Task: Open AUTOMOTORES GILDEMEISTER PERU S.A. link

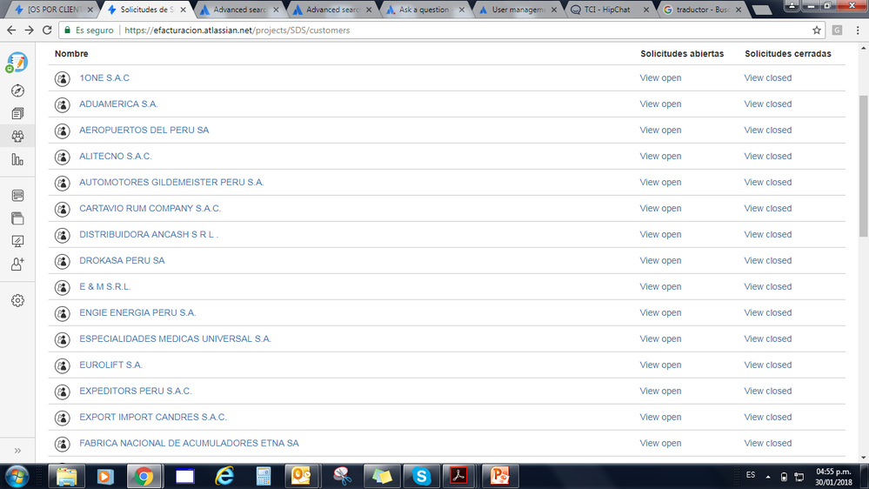Action: (171, 183)
